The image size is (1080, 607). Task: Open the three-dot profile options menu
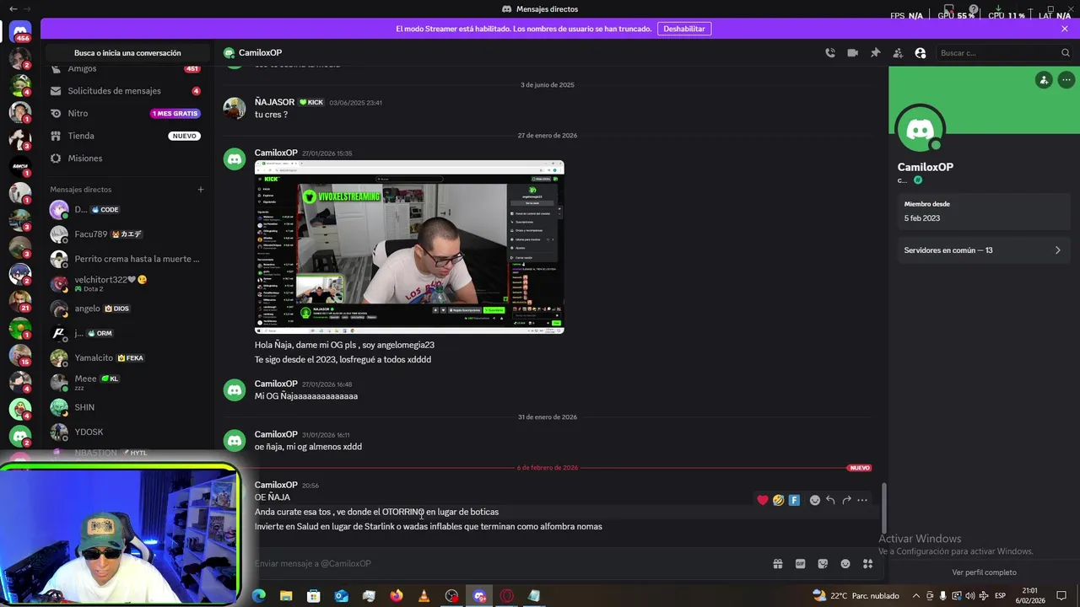1066,80
